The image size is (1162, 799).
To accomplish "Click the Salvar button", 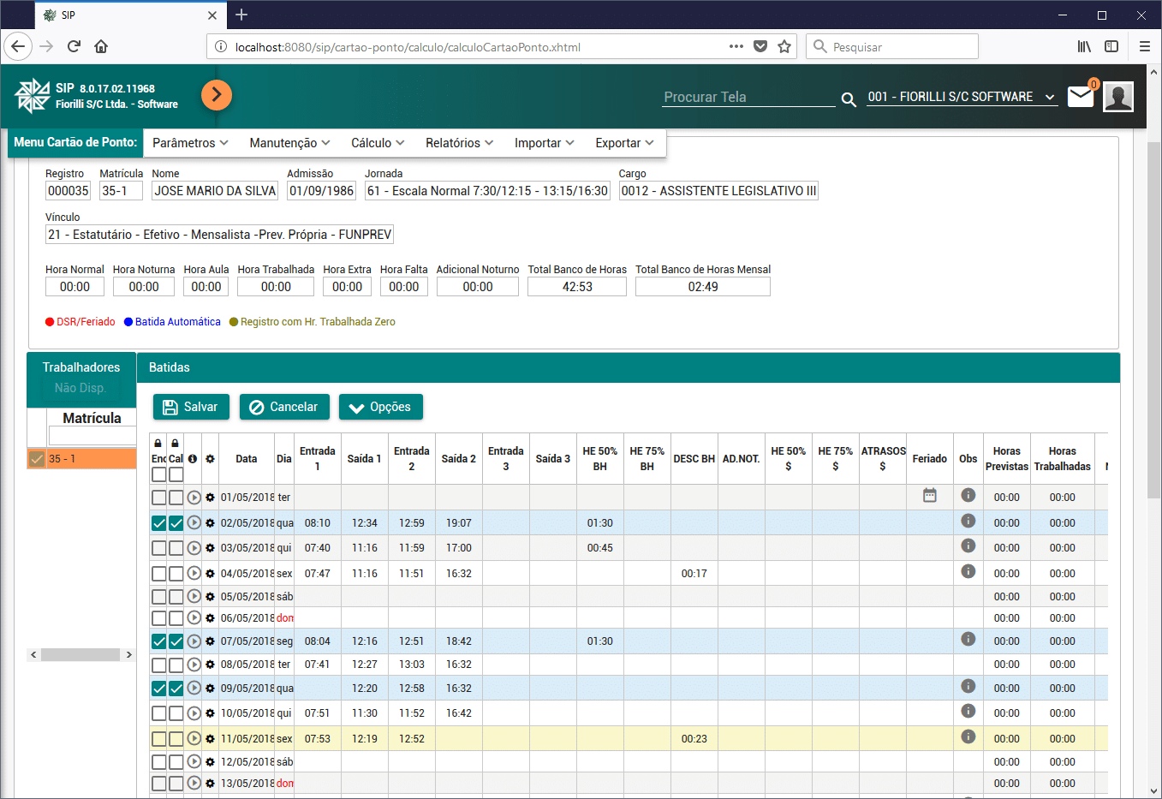I will 191,407.
